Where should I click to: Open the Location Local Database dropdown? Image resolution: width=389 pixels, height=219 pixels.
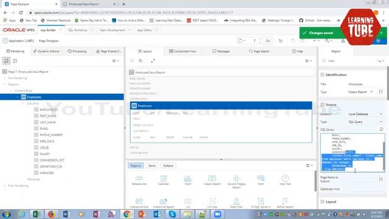[x=365, y=114]
